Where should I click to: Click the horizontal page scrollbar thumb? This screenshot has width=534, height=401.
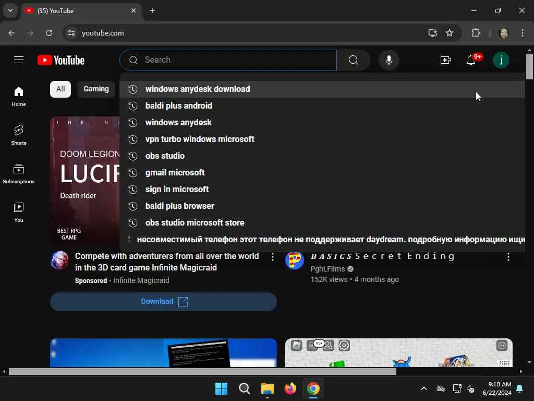click(202, 371)
